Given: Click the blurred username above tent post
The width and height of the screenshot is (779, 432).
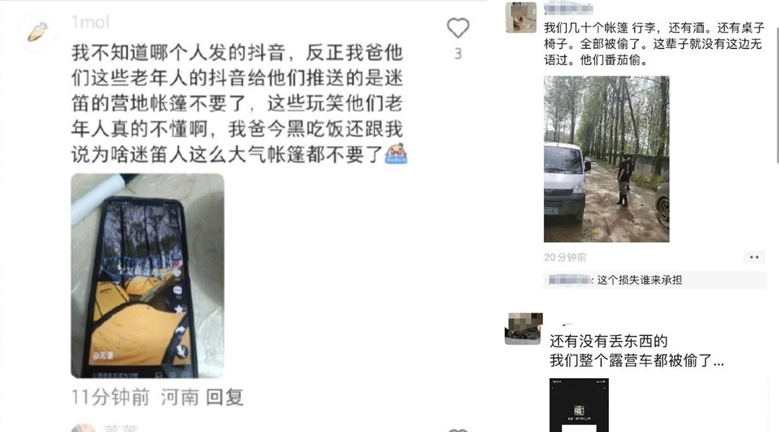Looking at the screenshot, I should point(568,9).
